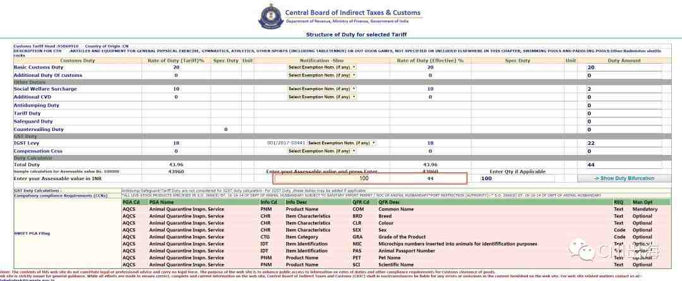Select Social Welfare Surcharge duty amount field
Screen dimensions: 682x281
pos(624,89)
